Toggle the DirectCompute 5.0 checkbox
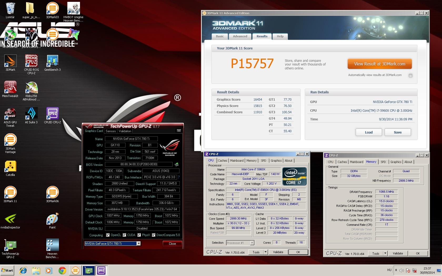Image resolution: width=442 pixels, height=276 pixels. coord(153,235)
